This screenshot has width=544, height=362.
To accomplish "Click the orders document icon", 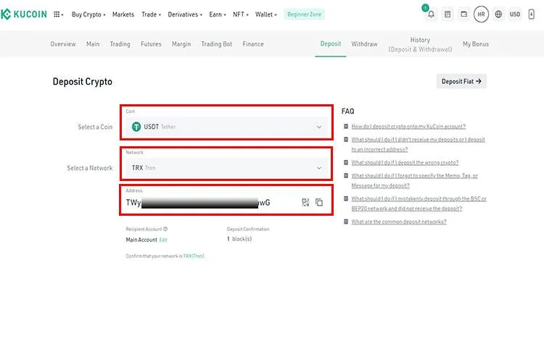I will click(448, 14).
